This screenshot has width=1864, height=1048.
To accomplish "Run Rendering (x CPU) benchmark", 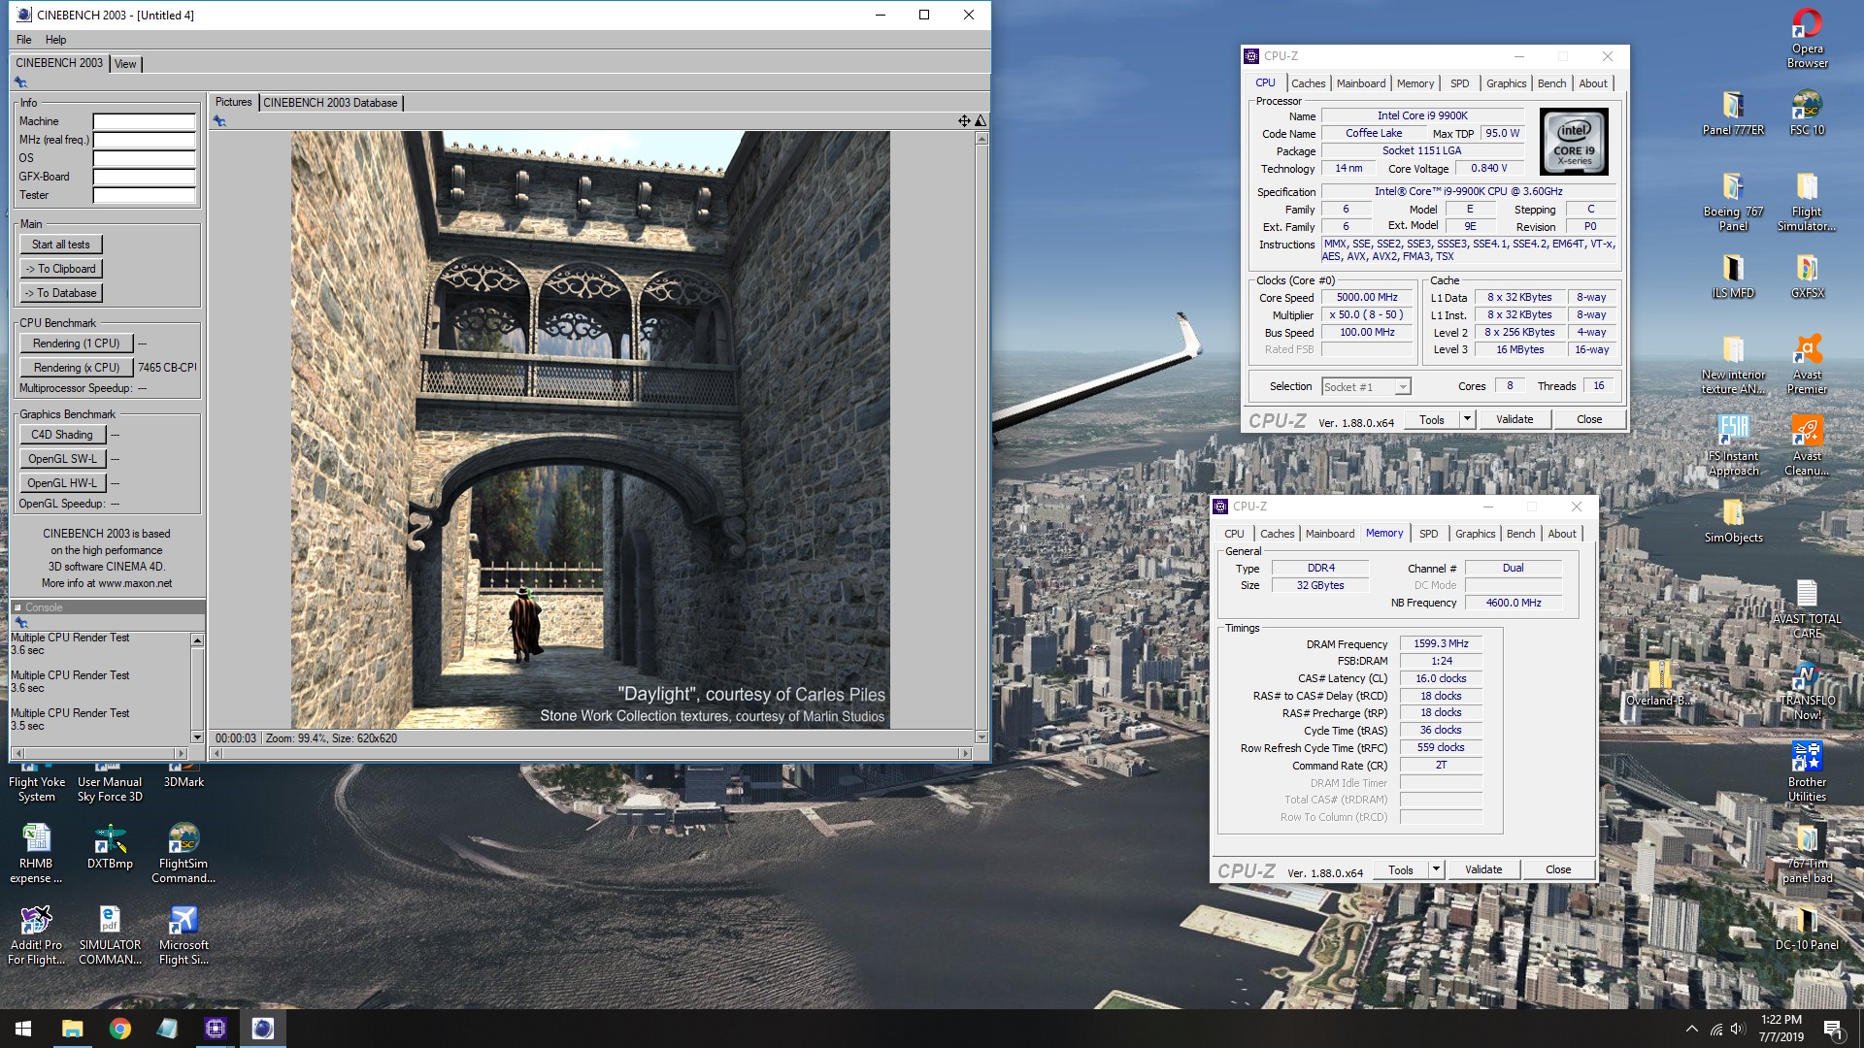I will [76, 368].
